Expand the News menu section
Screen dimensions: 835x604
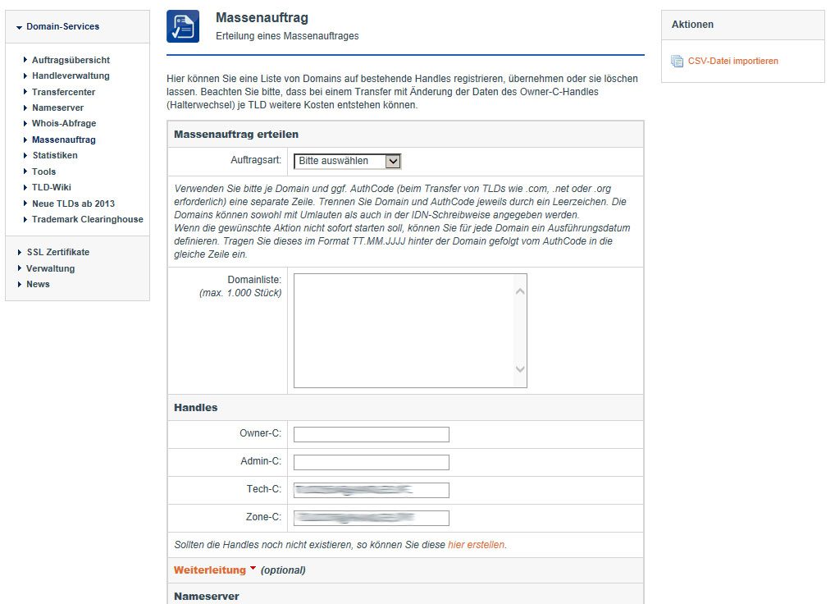click(38, 285)
